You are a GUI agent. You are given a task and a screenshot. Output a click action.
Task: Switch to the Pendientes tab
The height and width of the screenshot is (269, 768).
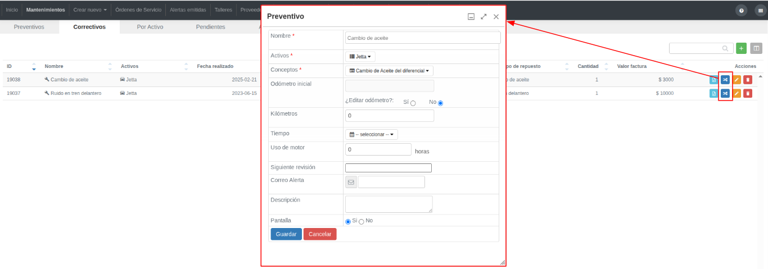coord(211,27)
